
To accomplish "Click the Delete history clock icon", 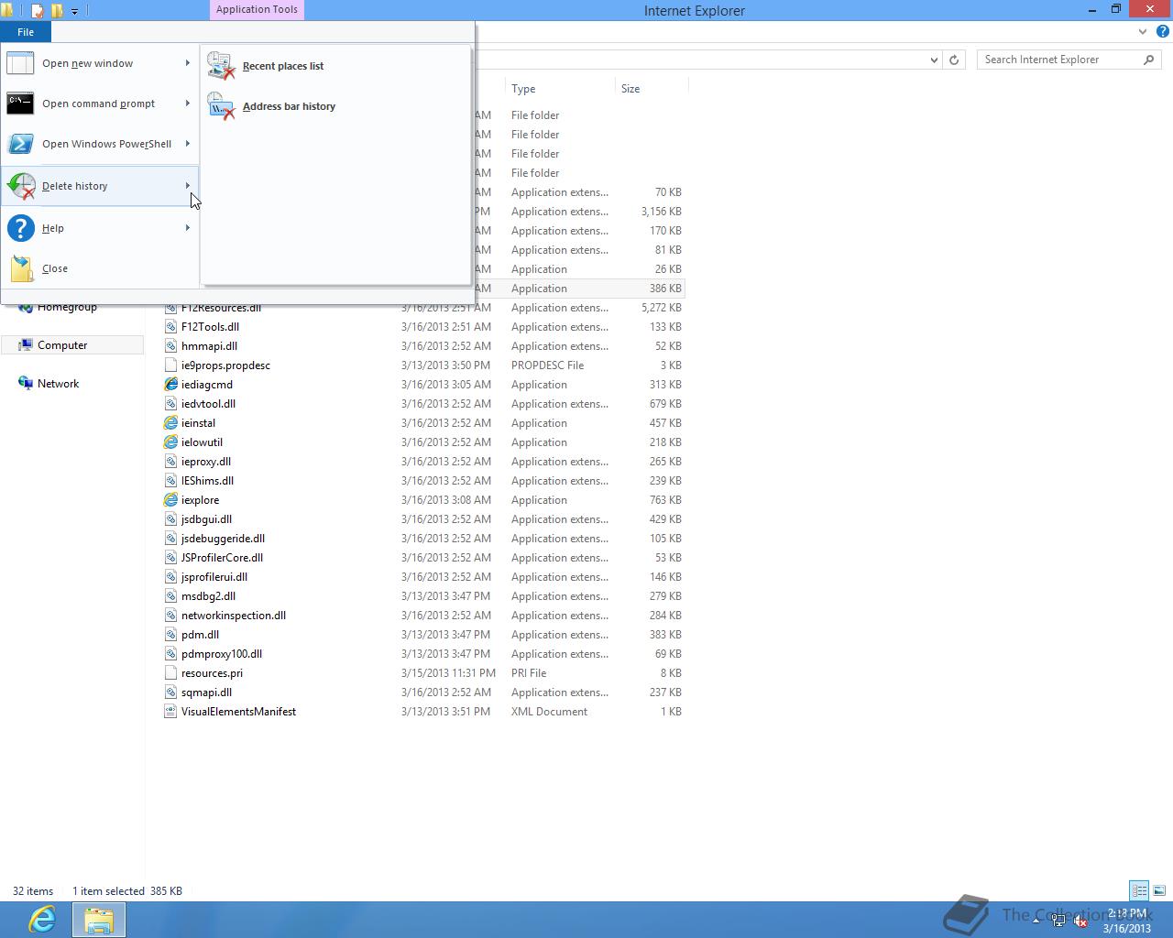I will [x=21, y=186].
